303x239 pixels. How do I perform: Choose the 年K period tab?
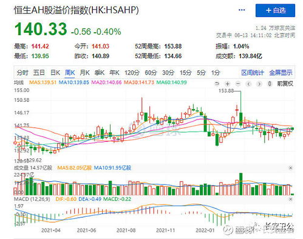coord(114,72)
